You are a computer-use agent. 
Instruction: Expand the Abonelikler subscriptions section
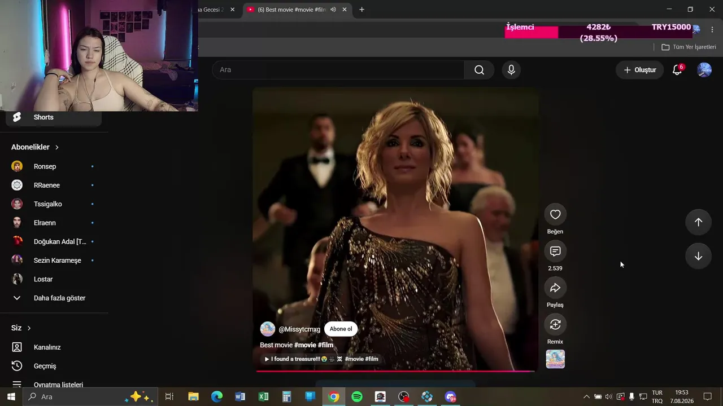point(35,147)
